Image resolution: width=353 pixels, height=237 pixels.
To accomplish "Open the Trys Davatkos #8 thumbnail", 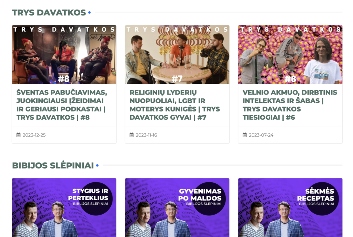I will point(64,55).
